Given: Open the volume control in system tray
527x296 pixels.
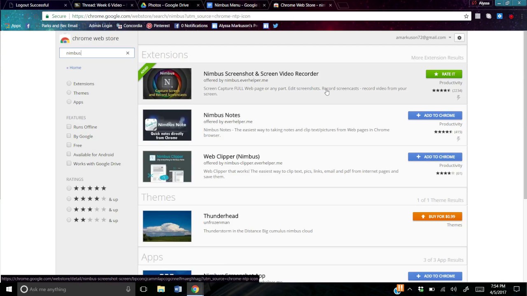Looking at the screenshot, I should pos(453,289).
